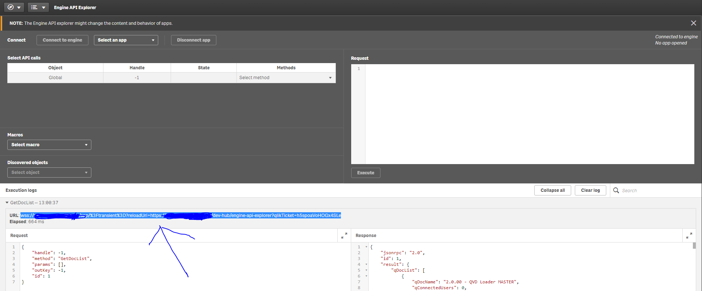Fold the object at line 6
This screenshot has width=702, height=291.
(366, 276)
